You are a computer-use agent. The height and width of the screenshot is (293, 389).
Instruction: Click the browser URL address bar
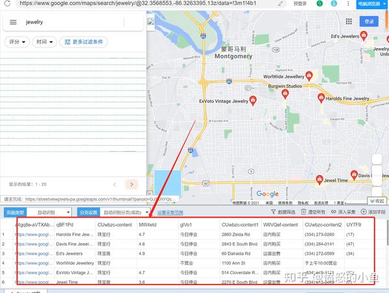[x=149, y=3]
